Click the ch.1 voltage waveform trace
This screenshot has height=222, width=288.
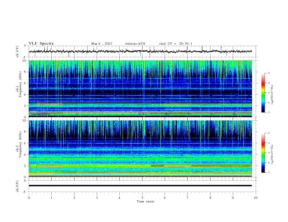click(x=140, y=52)
